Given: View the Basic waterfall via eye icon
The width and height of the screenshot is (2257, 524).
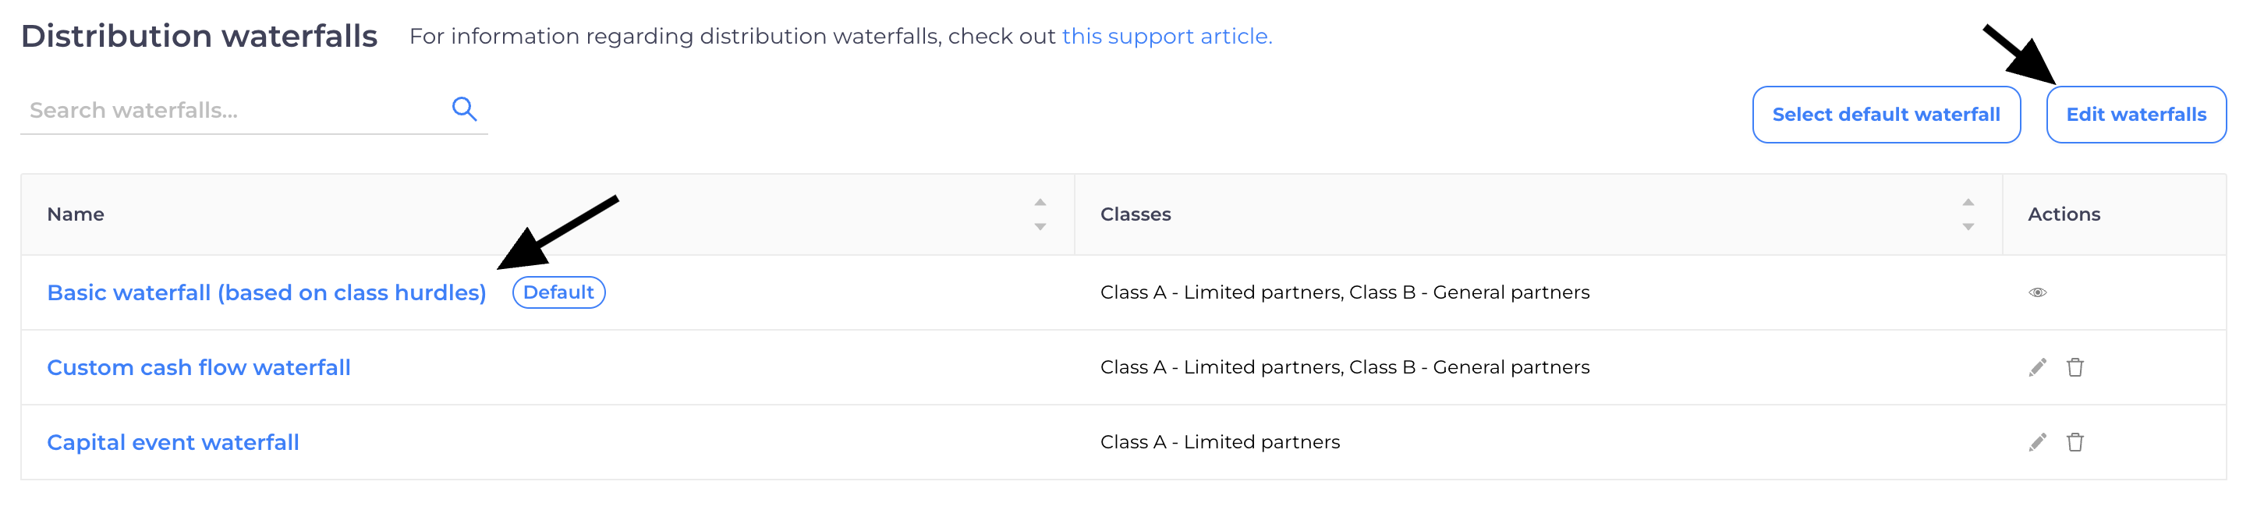Looking at the screenshot, I should 2037,292.
